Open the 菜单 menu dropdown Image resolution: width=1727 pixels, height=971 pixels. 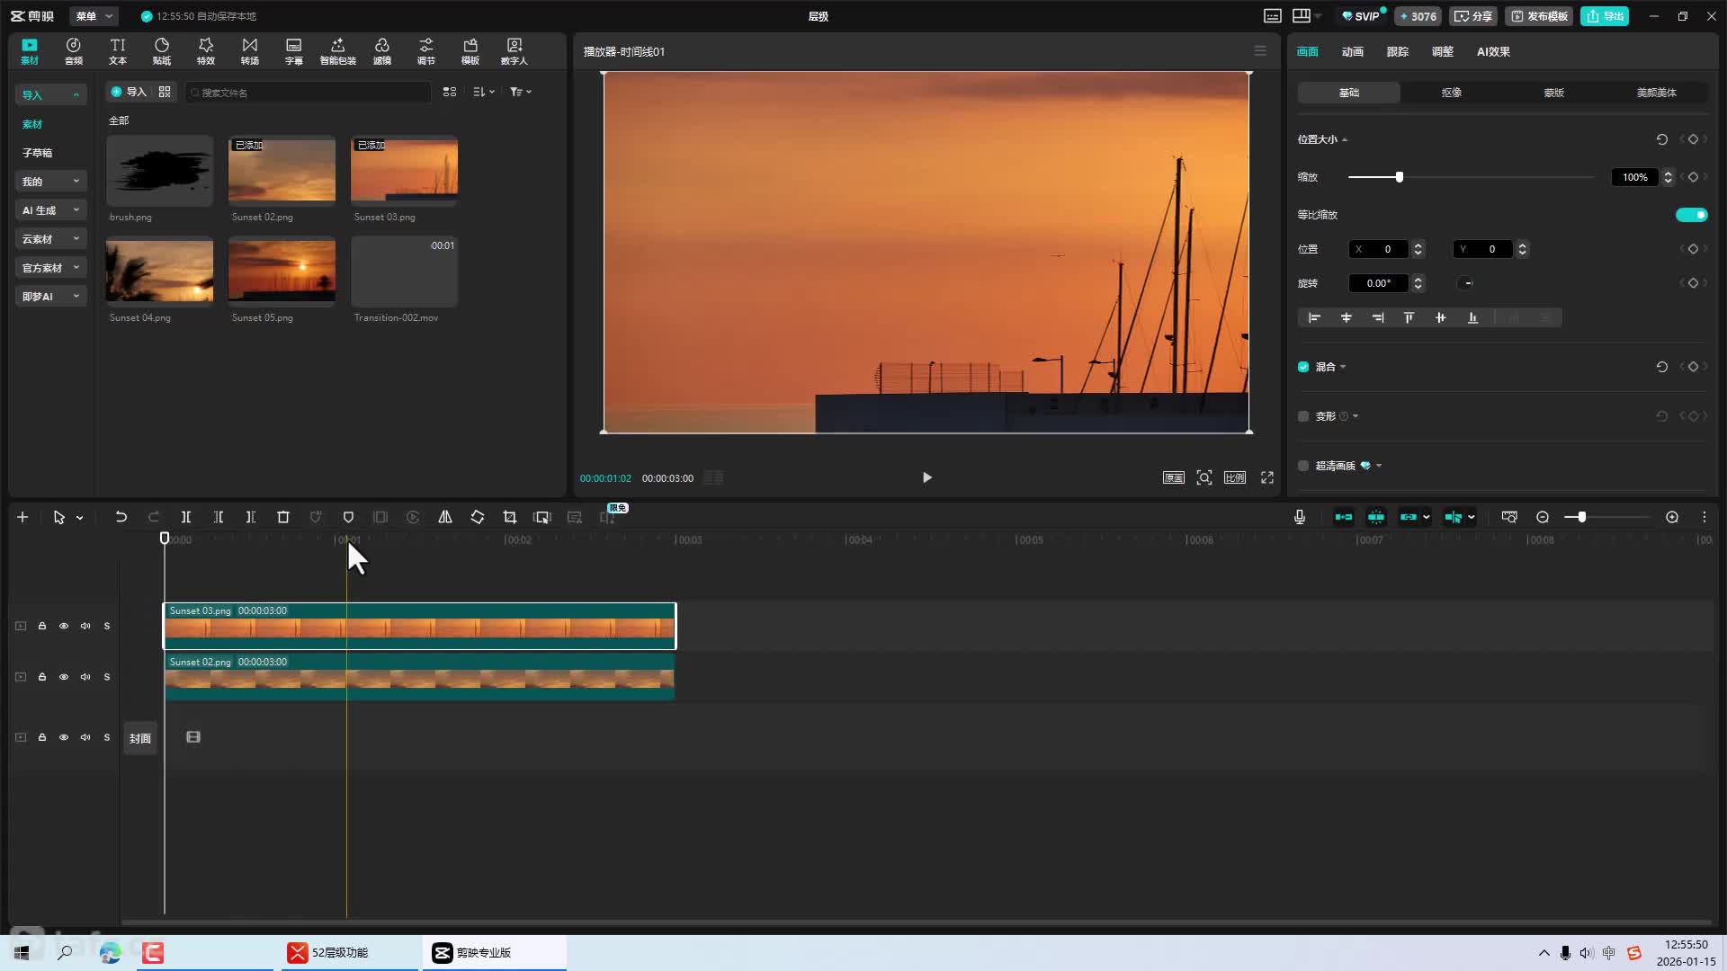pos(94,16)
